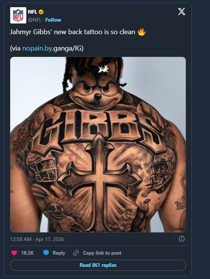
Task: Open the Gibbs back tattoo photo
Action: (98, 145)
